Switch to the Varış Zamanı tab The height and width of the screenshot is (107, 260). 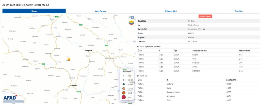[x=101, y=11]
